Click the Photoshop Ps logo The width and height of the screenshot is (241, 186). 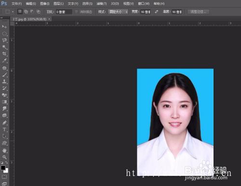tap(4, 3)
